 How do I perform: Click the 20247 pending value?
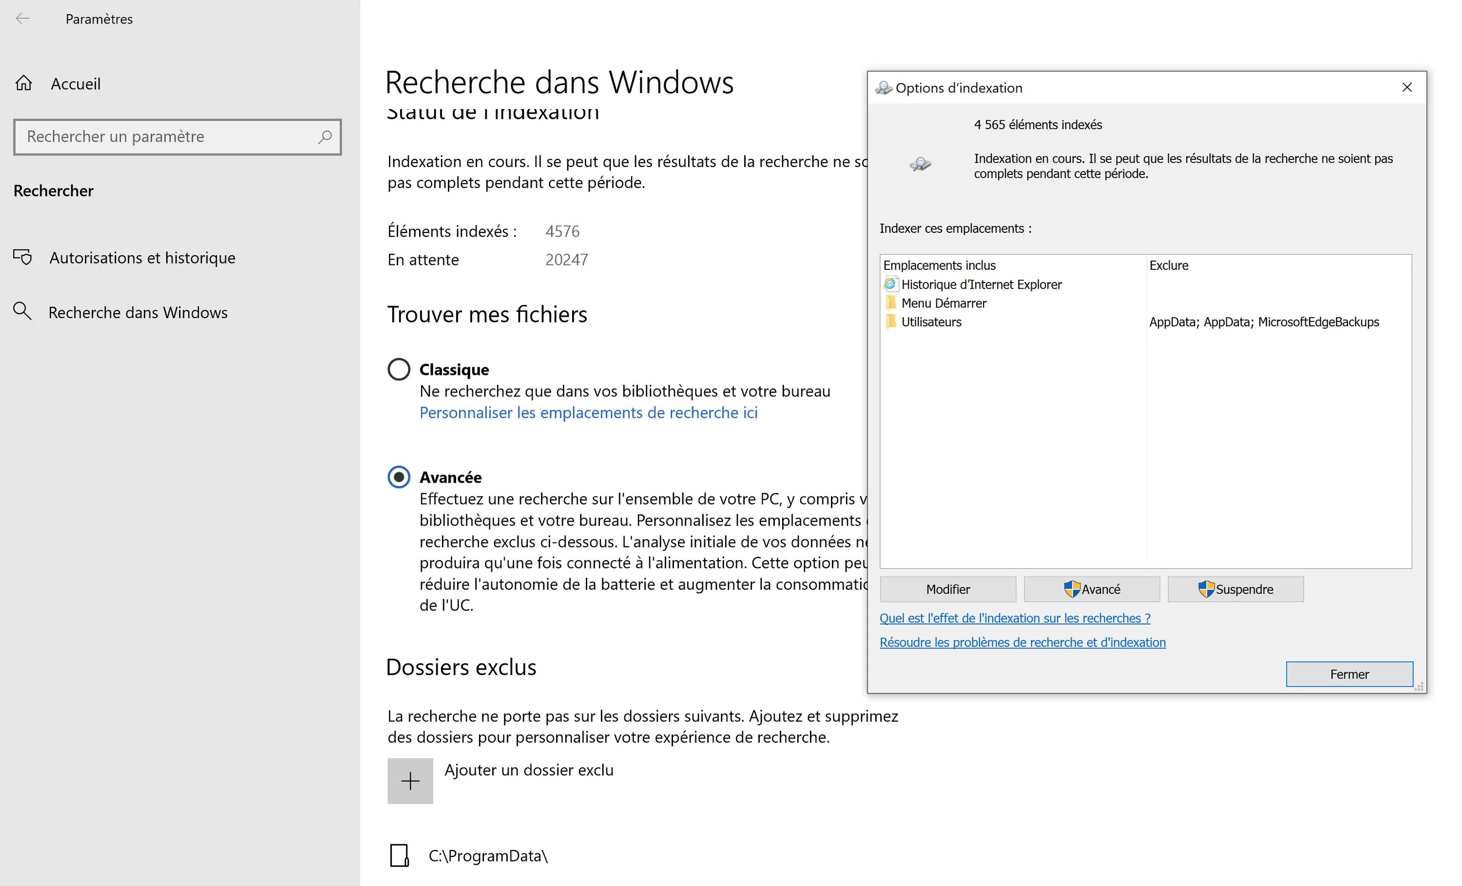(x=567, y=260)
